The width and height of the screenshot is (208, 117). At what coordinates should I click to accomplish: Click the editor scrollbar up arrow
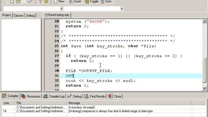pos(204,21)
